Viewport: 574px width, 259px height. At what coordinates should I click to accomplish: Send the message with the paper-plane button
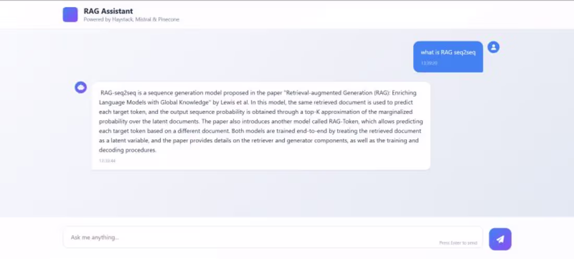(x=500, y=239)
